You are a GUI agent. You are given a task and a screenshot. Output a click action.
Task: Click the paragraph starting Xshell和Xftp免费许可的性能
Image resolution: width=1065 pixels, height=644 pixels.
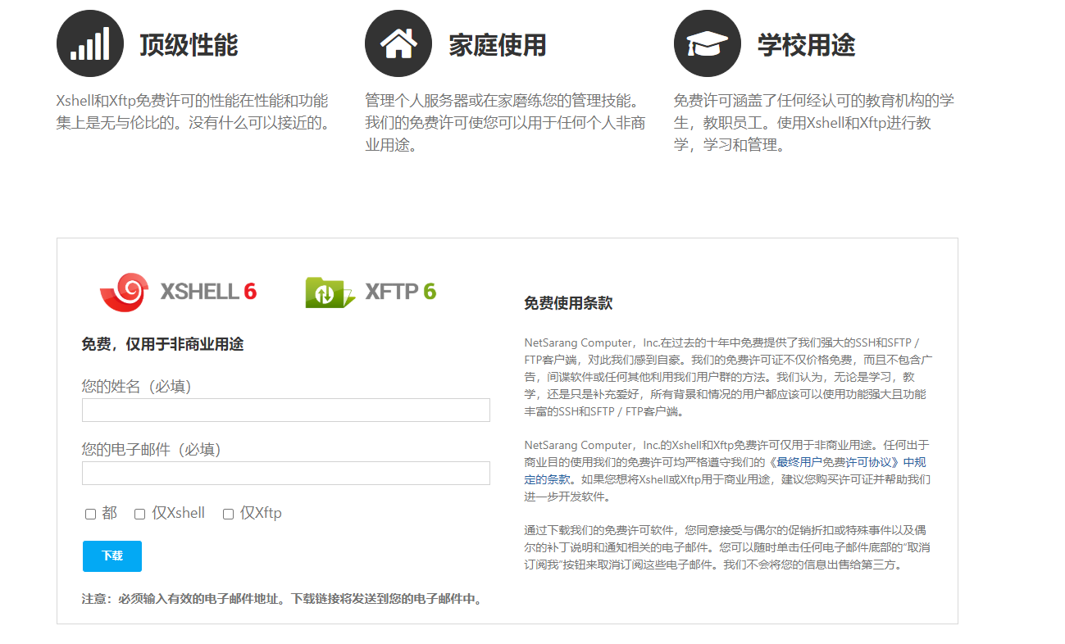[193, 112]
